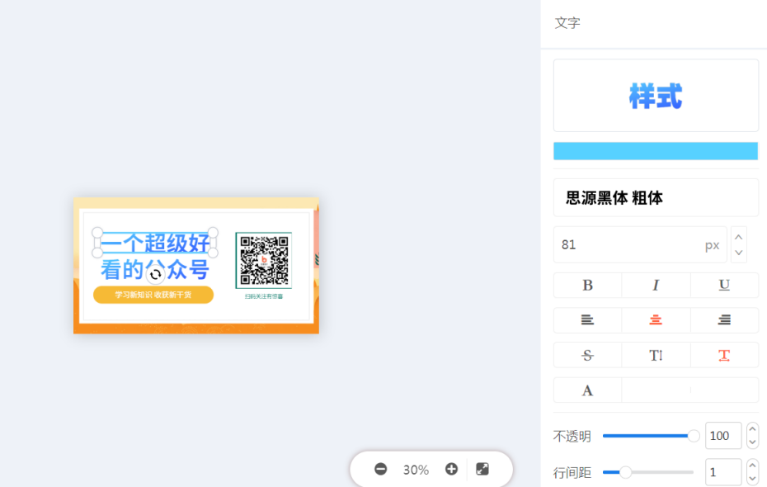Toggle underline formatting
This screenshot has height=487, width=767.
(x=724, y=286)
